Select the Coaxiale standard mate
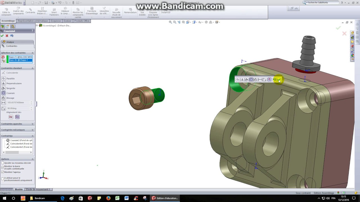 click(x=10, y=93)
